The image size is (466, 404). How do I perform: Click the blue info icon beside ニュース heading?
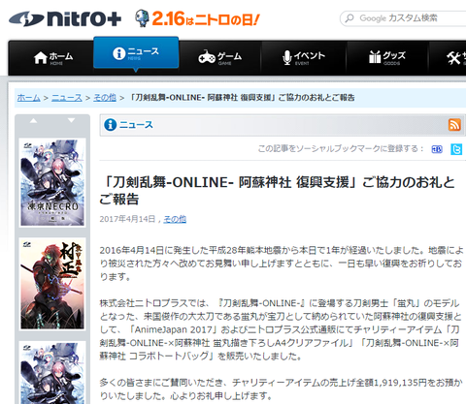pyautogui.click(x=110, y=125)
